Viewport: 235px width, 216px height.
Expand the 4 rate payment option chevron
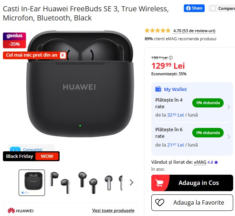click(x=228, y=107)
